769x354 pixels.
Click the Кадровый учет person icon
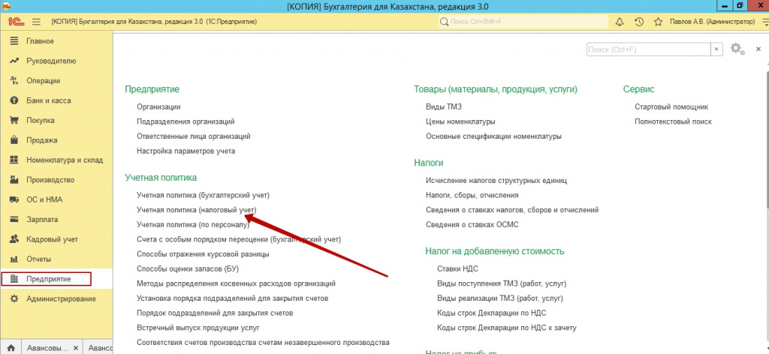(x=14, y=239)
